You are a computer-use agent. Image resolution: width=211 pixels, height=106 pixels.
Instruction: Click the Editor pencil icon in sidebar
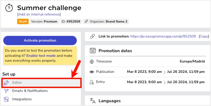pos(6,83)
